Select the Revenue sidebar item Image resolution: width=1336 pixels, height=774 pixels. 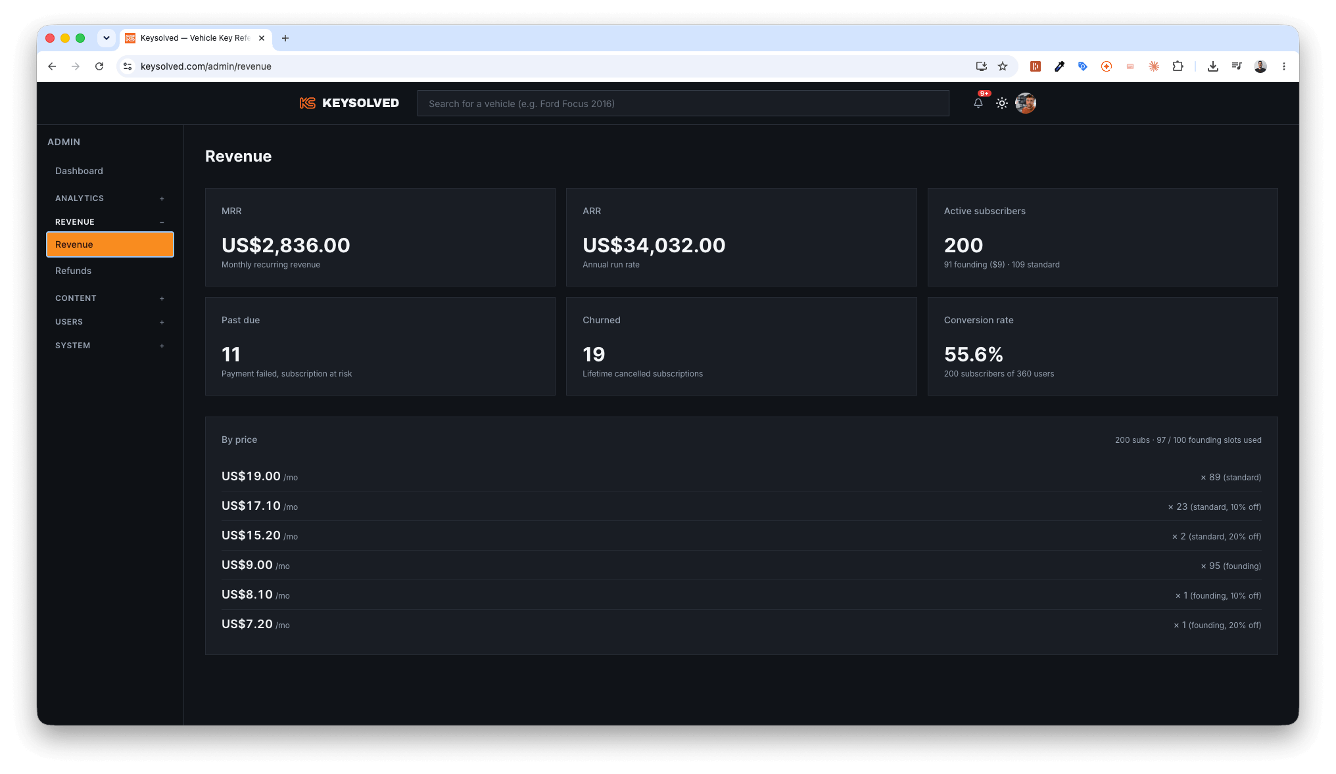[x=110, y=244]
